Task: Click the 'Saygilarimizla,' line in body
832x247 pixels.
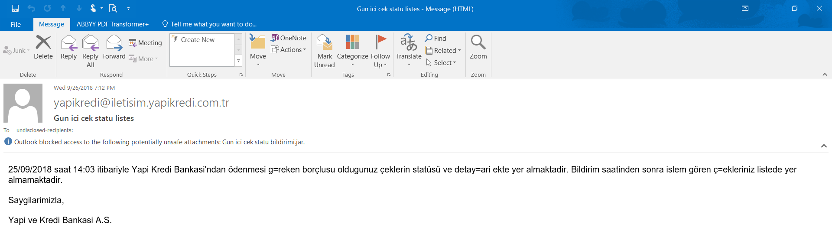Action: pyautogui.click(x=36, y=200)
